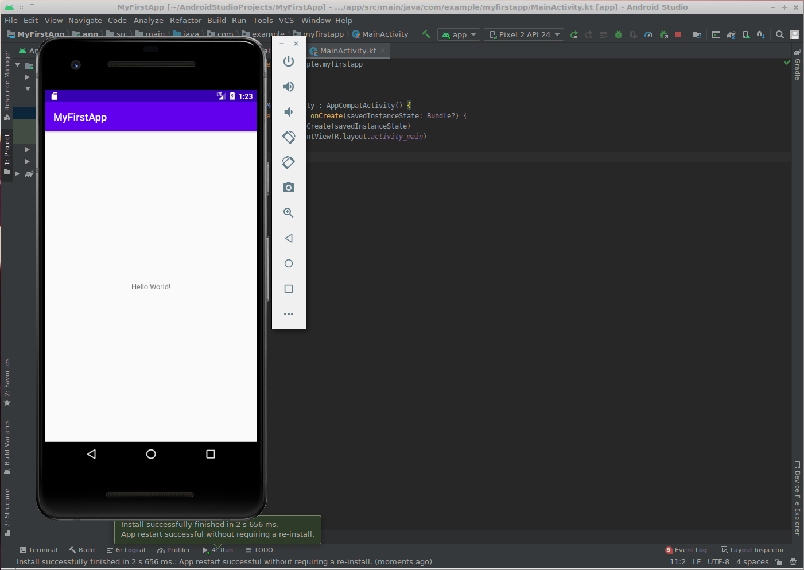Toggle the Favorites side panel
Screen dimensions: 804x570
[x=7, y=382]
